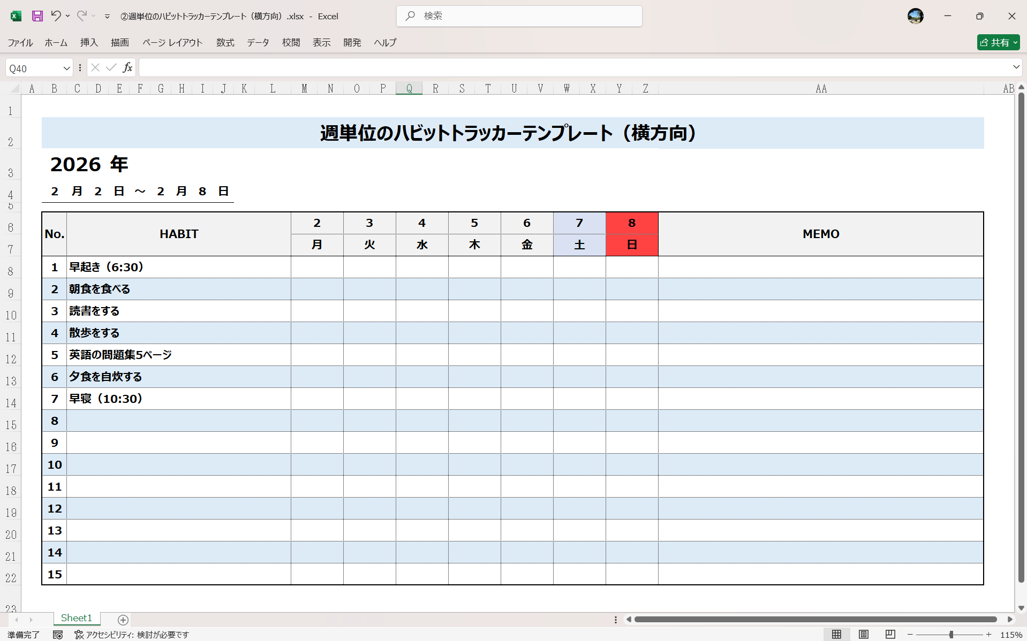Open the Search box
1027x641 pixels.
pos(518,16)
